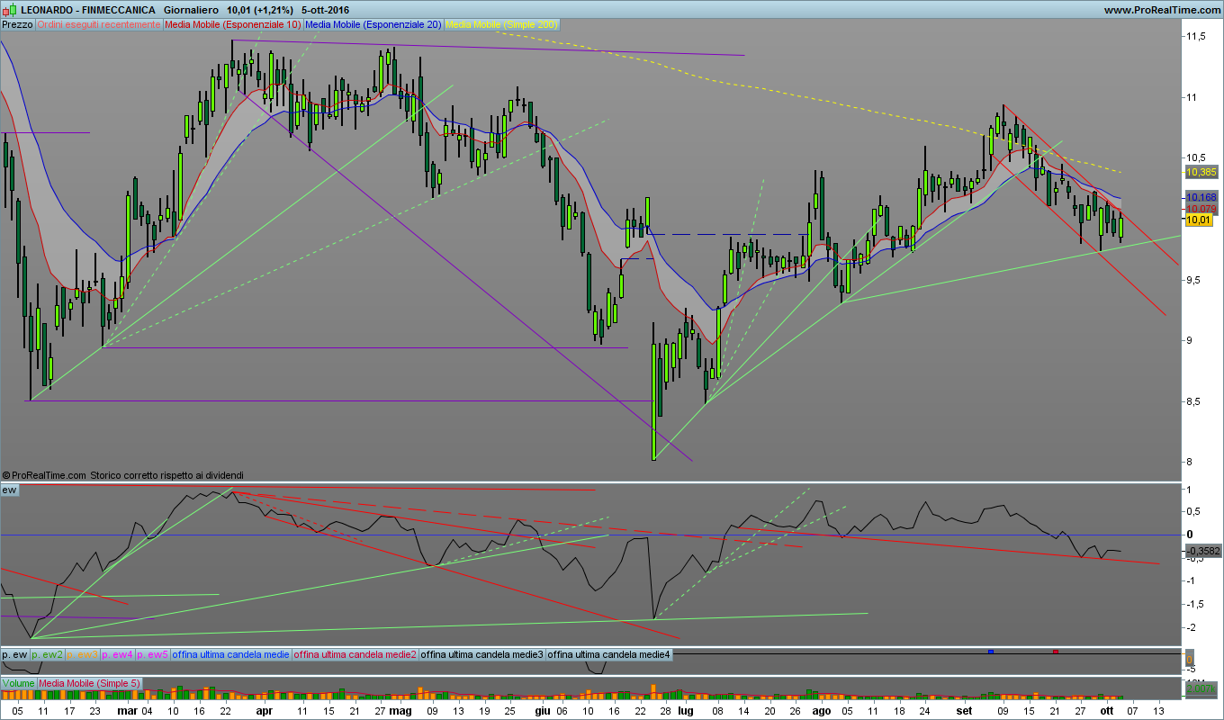This screenshot has height=720, width=1224.
Task: Select the orange p. ew3 label
Action: tap(83, 654)
